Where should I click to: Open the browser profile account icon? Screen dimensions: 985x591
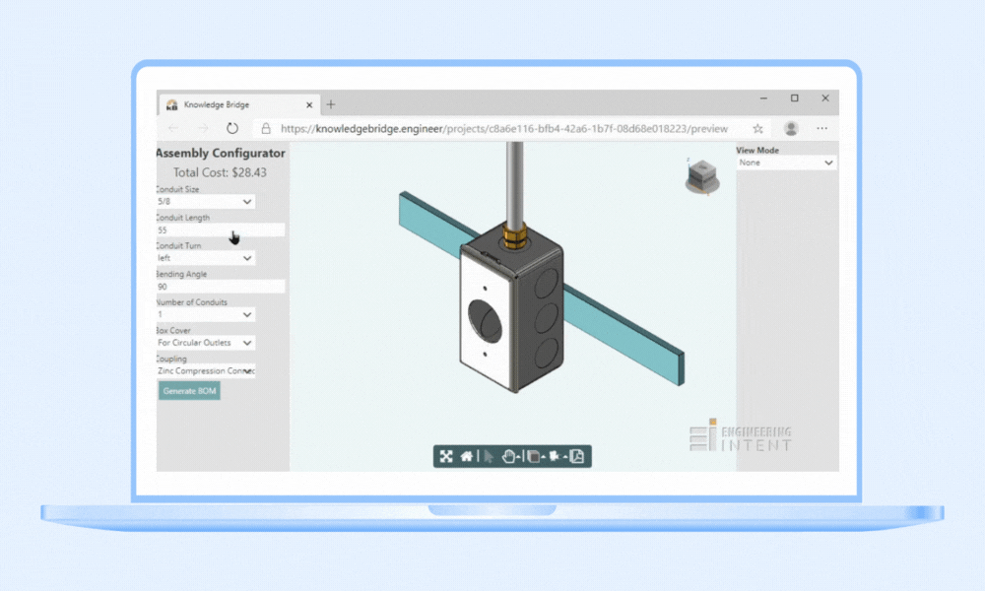pyautogui.click(x=791, y=128)
